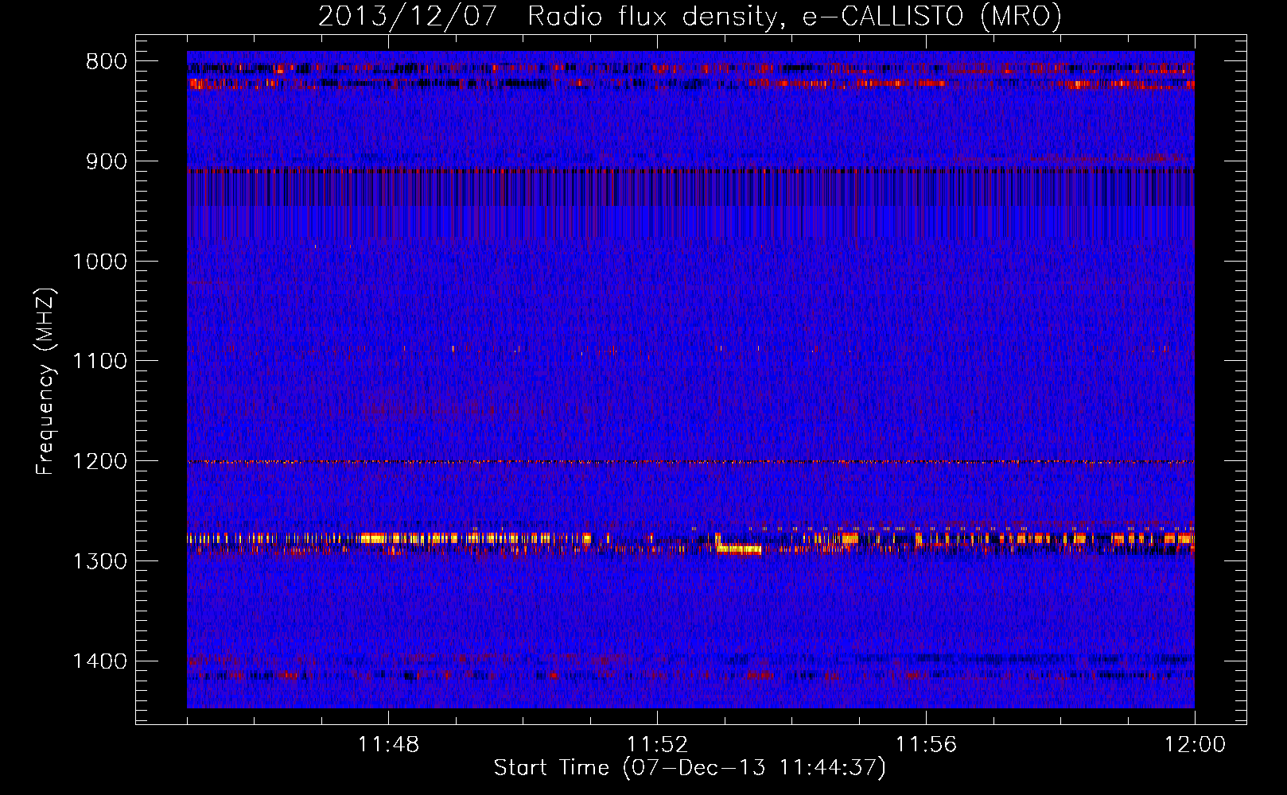This screenshot has height=795, width=1287.
Task: Click the 12:00 time tick label
Action: pyautogui.click(x=1195, y=745)
